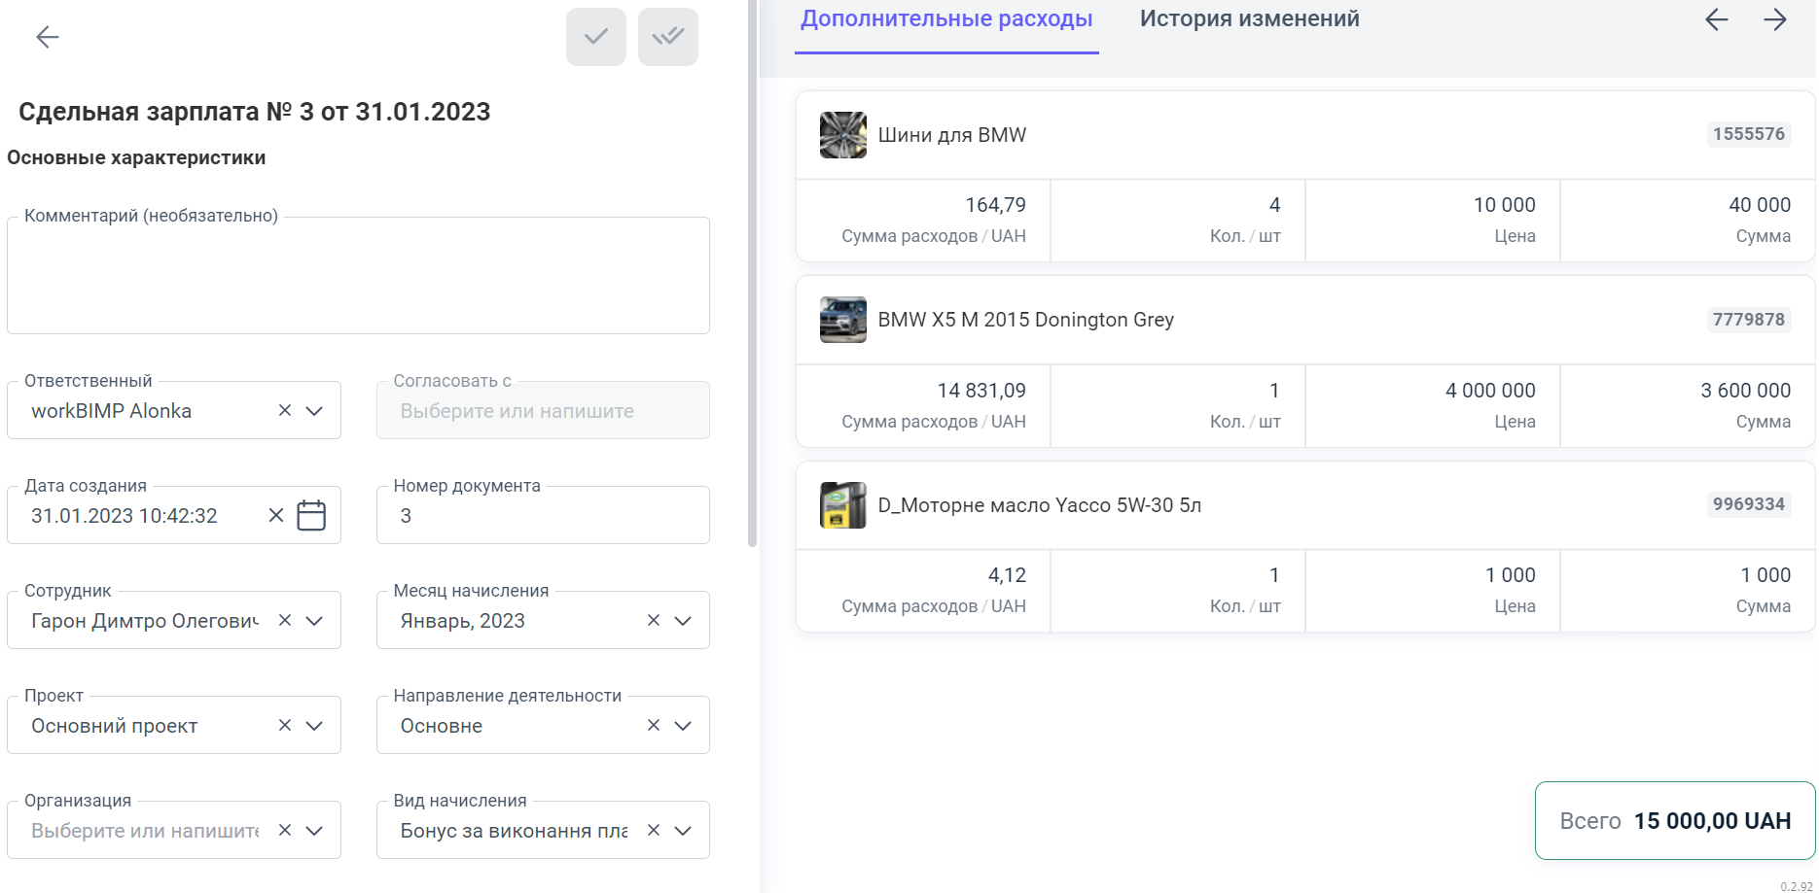
Task: Open calendar picker for creation date
Action: (311, 515)
